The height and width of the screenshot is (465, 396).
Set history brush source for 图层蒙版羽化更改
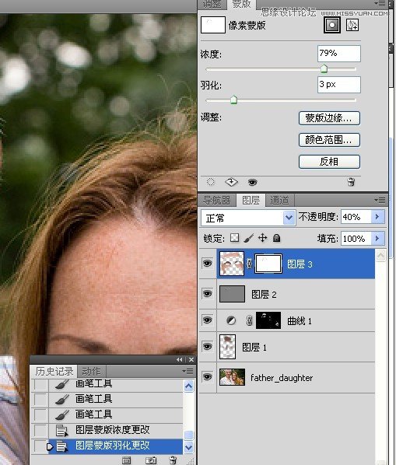40,446
